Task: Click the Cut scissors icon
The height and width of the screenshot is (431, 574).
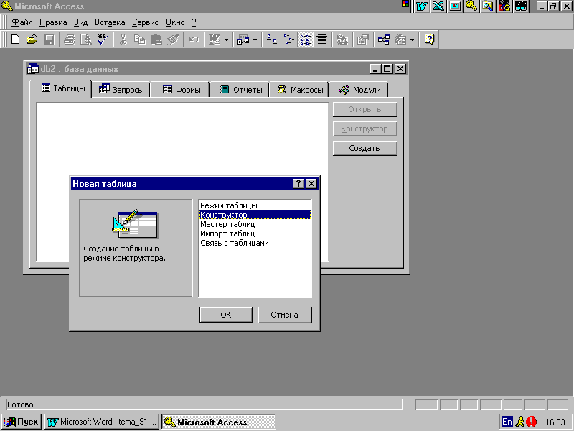Action: point(123,40)
